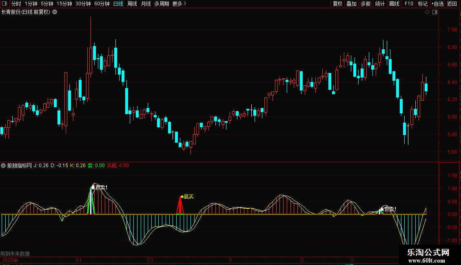Screen dimensions: 461x265
Task: Expand the 更多 periods menu
Action: (x=179, y=4)
